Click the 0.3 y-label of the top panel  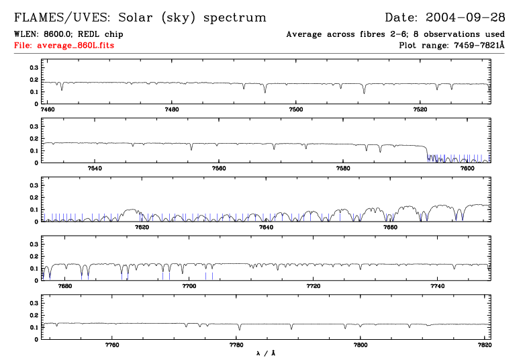(34, 68)
